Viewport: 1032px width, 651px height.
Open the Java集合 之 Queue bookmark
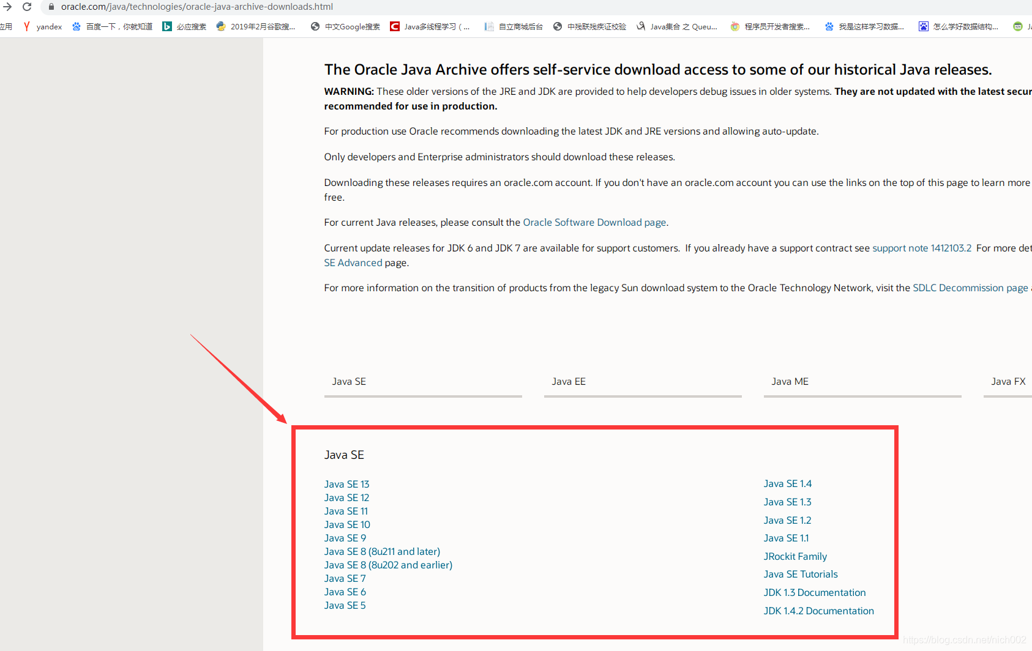click(x=676, y=26)
